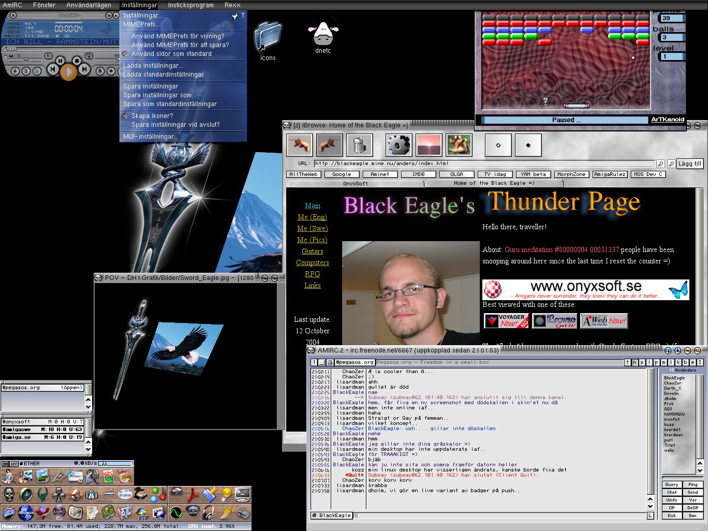Click the 'Lägg till' button in IBrowse

pyautogui.click(x=689, y=164)
